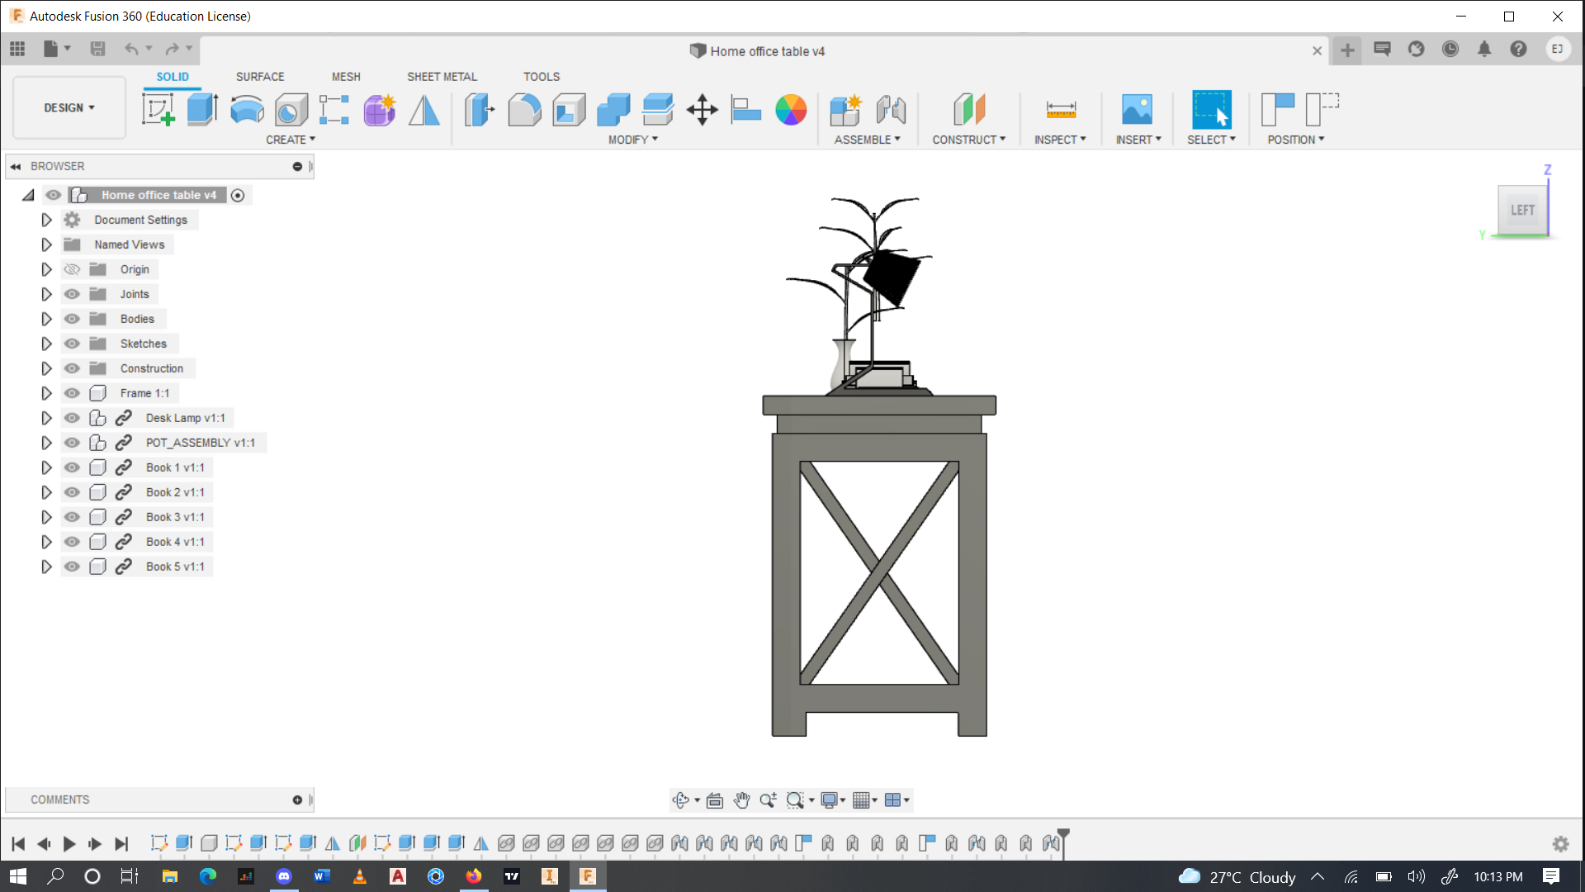The image size is (1585, 892).
Task: Select the Extrude tool icon
Action: click(x=201, y=109)
